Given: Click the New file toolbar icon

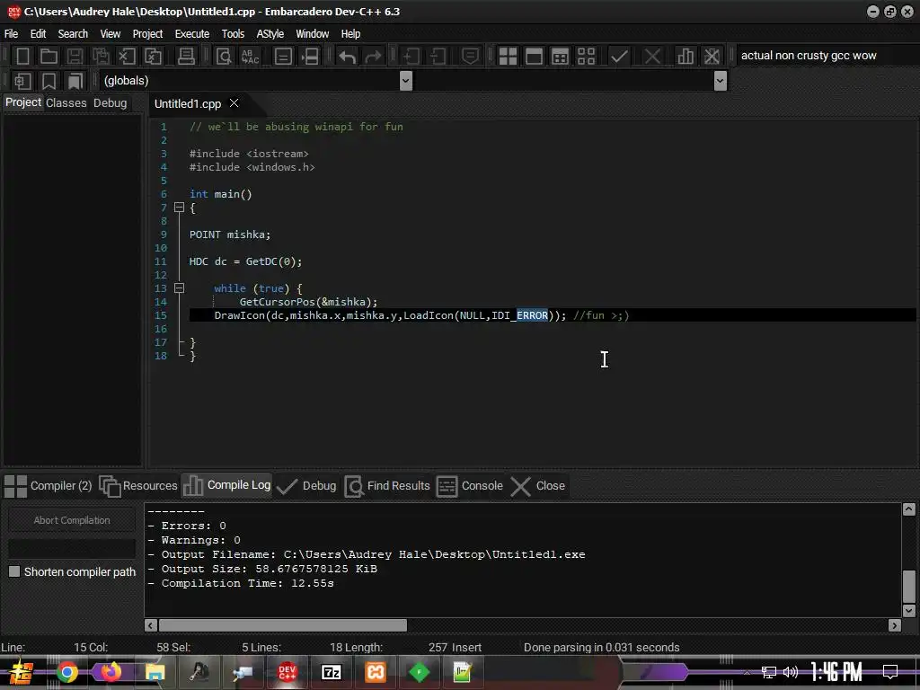Looking at the screenshot, I should [22, 57].
